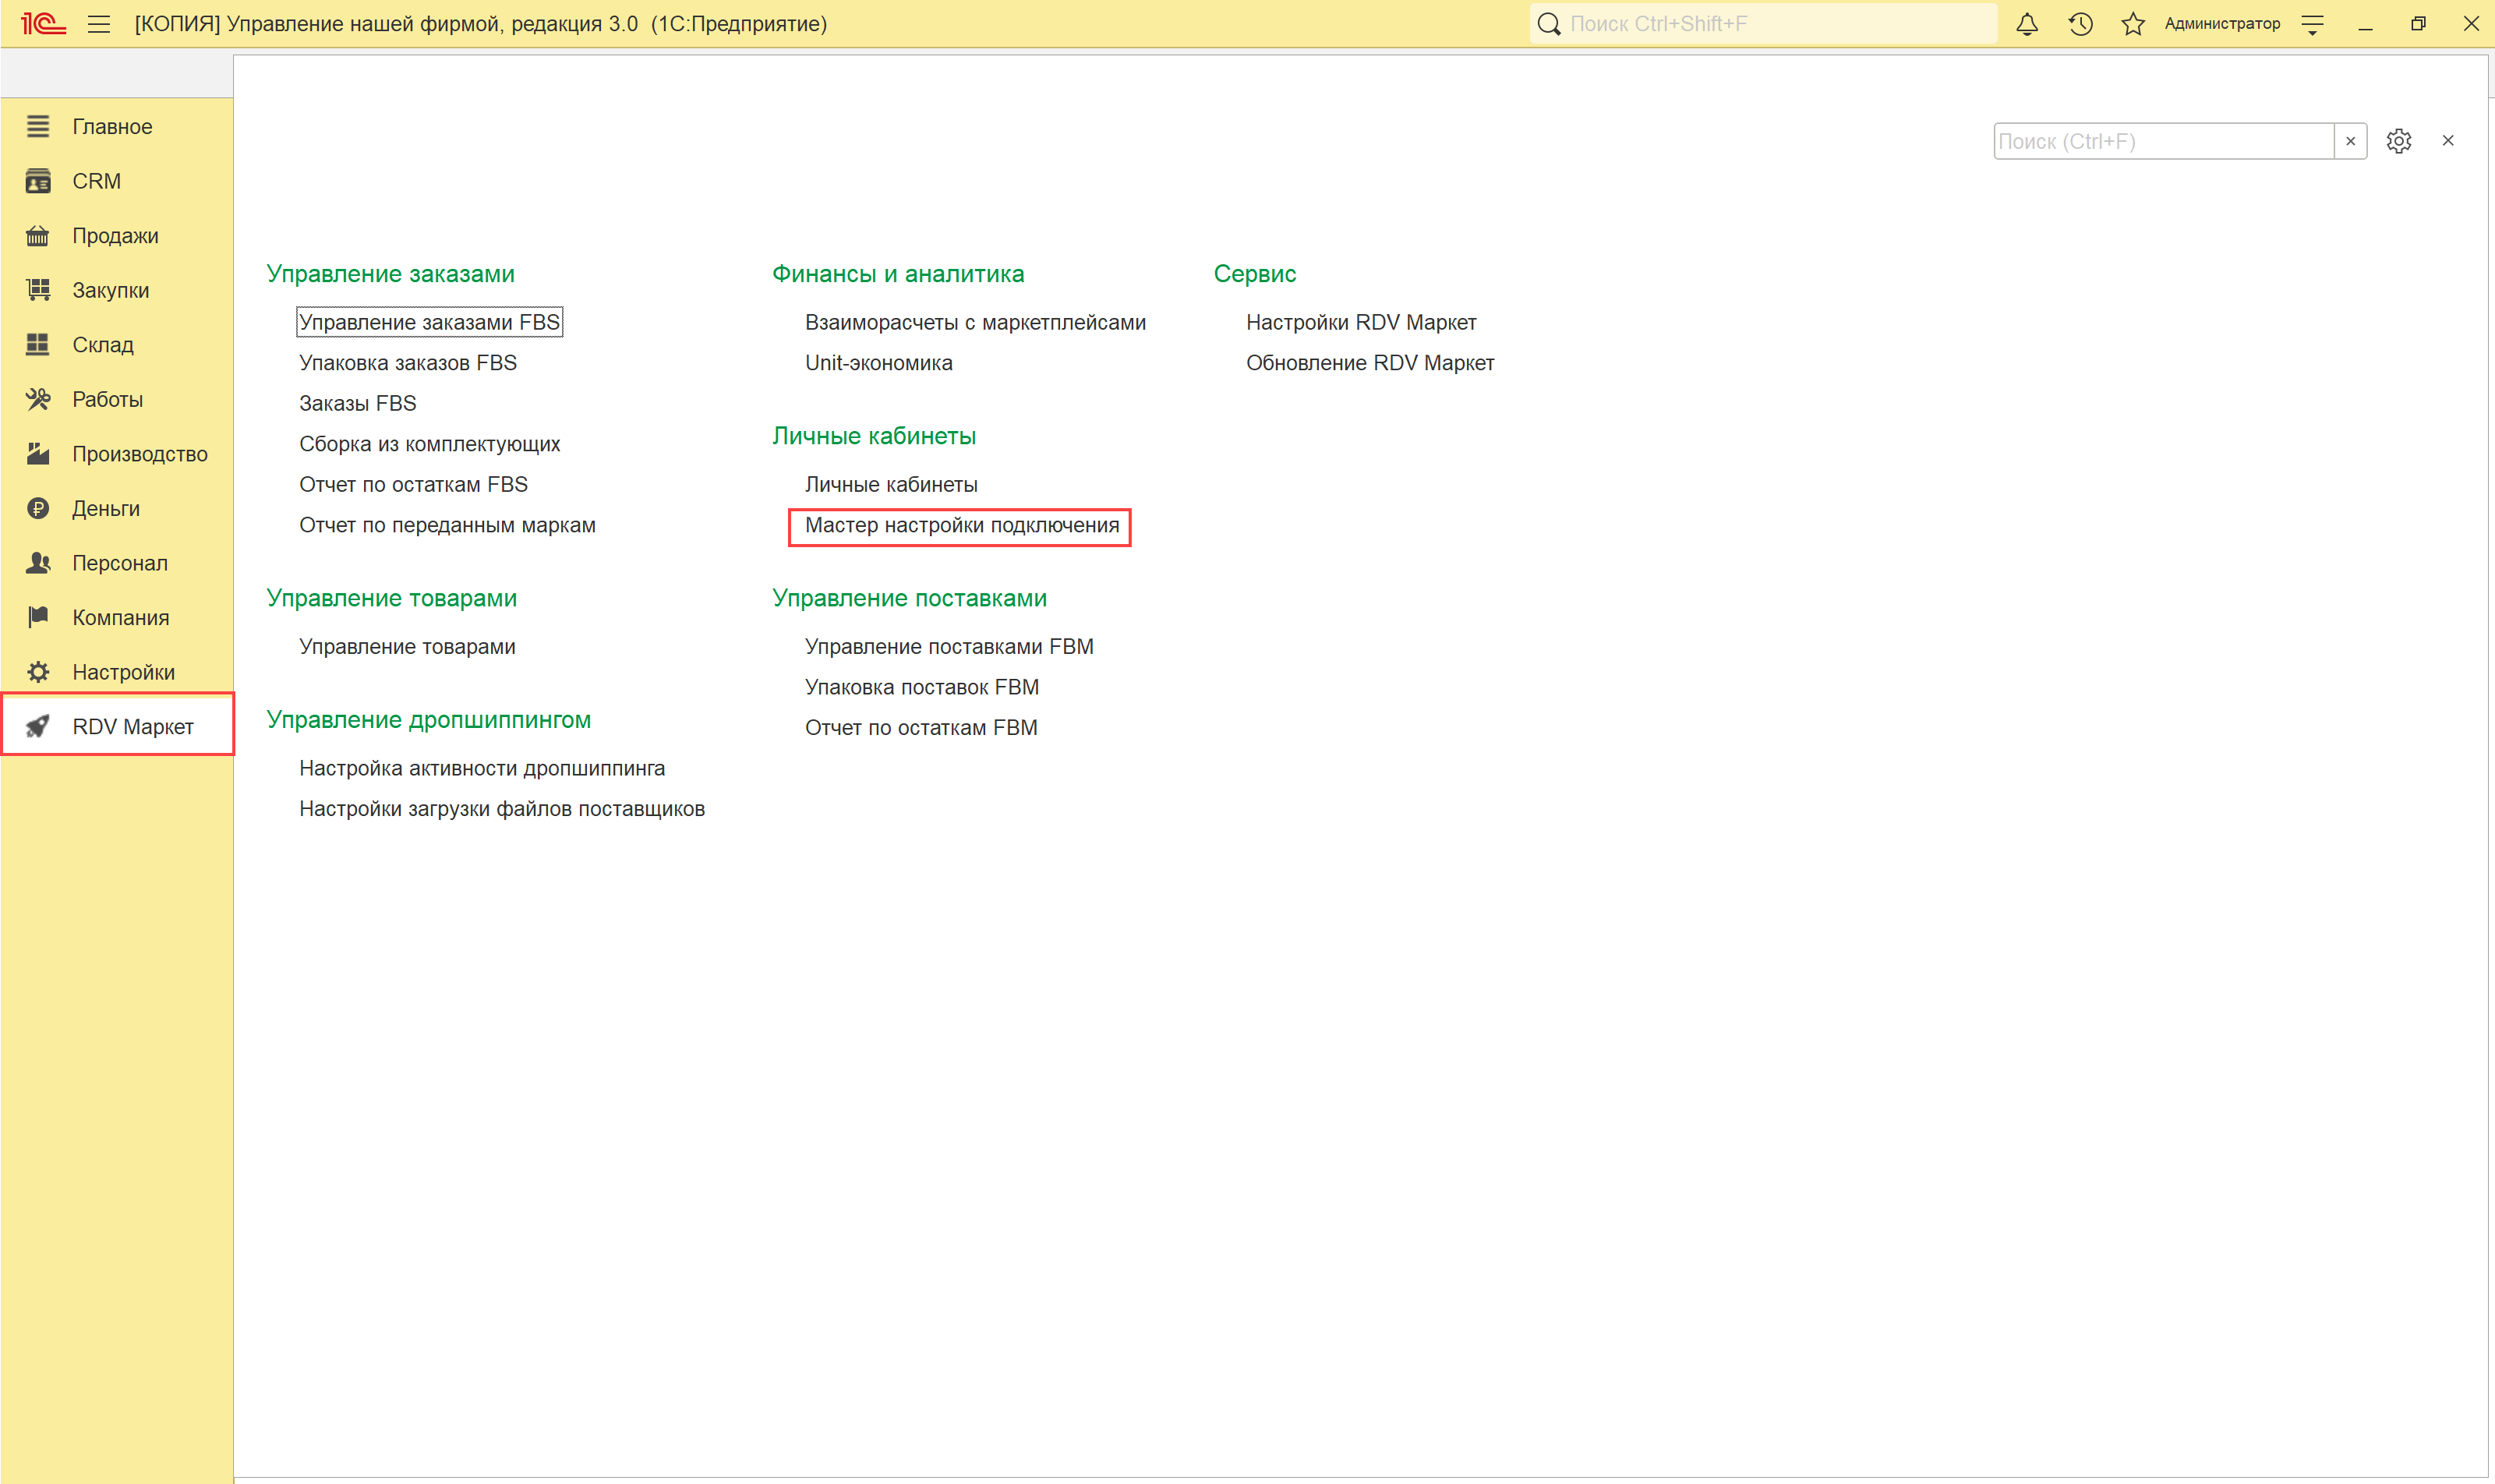
Task: Open Обновление RDV Маркет
Action: click(x=1370, y=363)
